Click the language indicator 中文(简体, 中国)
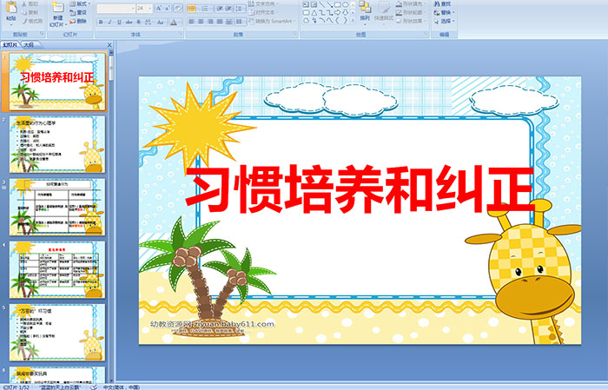The image size is (608, 390). [x=121, y=387]
